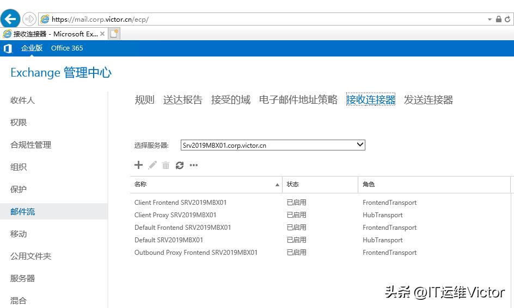The height and width of the screenshot is (308, 514).
Task: Click the browser Back arrow button
Action: coord(10,19)
